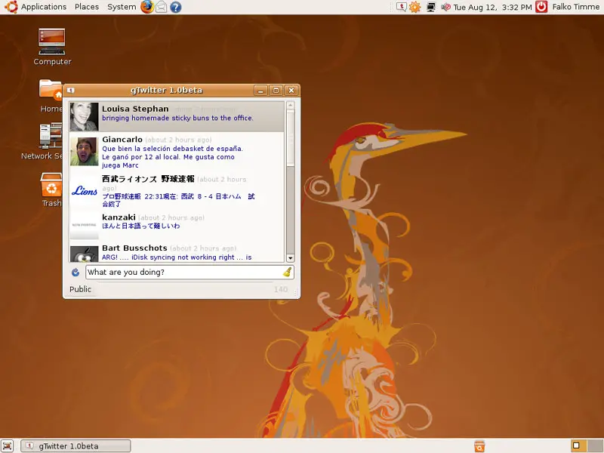Open the Computer desktop icon
Screen dimensions: 604x453
(x=52, y=47)
